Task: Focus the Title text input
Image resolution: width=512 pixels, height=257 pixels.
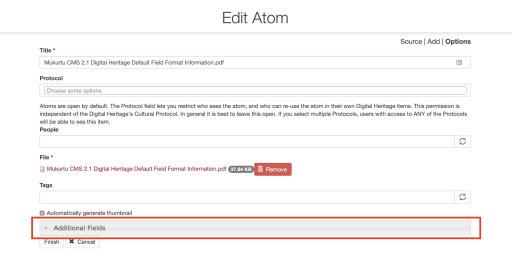Action: click(255, 62)
